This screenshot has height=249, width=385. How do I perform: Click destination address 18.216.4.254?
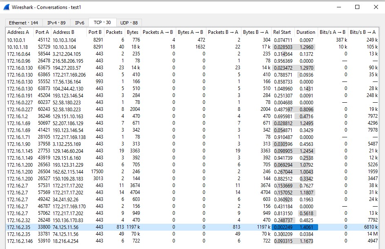tap(66, 241)
